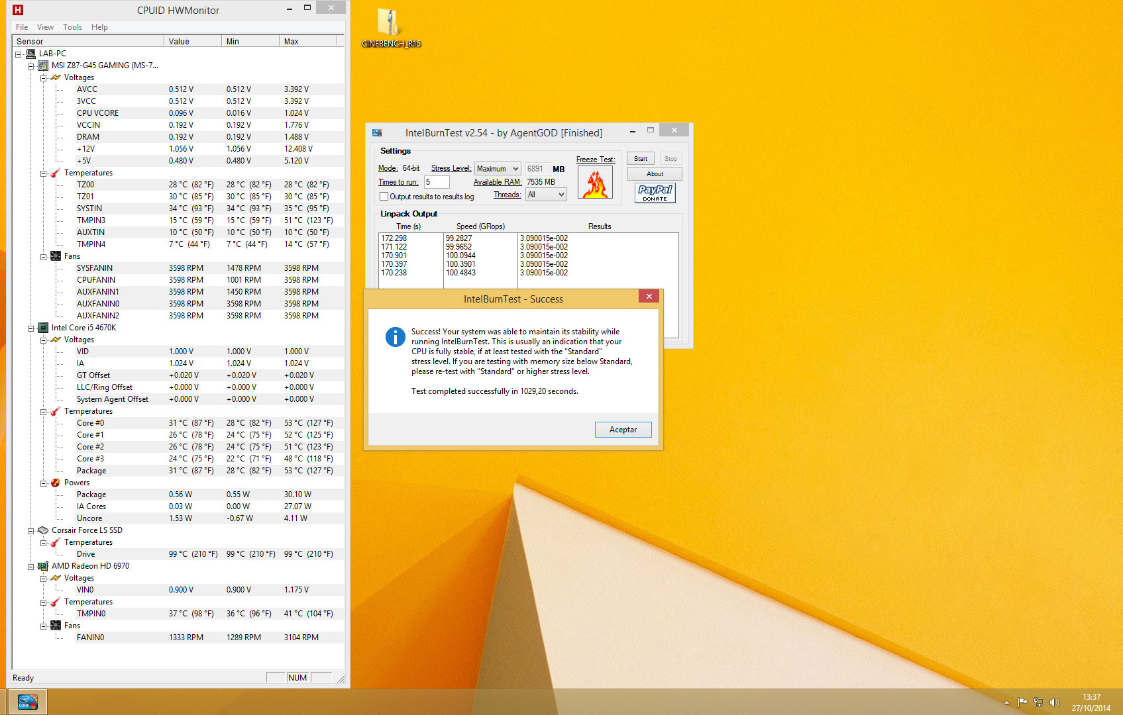Show hidden tray icons arrow
The height and width of the screenshot is (715, 1123).
tap(1006, 702)
